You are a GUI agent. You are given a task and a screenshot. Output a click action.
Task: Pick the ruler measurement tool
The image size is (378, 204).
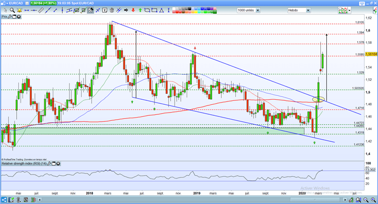(x=41, y=11)
